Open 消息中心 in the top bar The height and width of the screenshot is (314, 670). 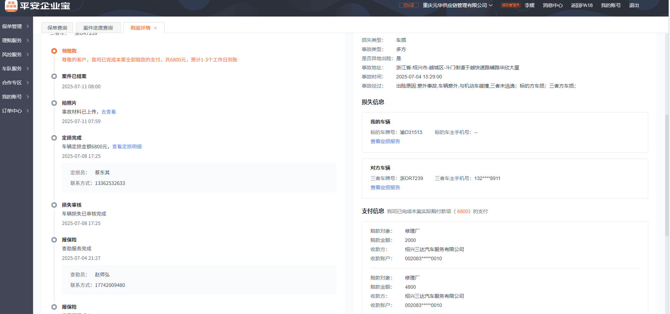pyautogui.click(x=553, y=5)
